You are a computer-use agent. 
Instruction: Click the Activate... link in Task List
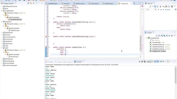tap(168, 10)
